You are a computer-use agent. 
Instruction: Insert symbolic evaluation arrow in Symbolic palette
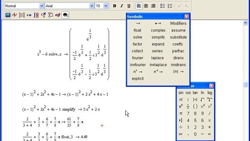138,23
